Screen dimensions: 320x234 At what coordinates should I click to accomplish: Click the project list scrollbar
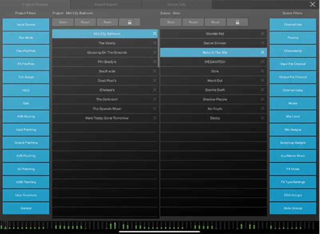[158, 48]
